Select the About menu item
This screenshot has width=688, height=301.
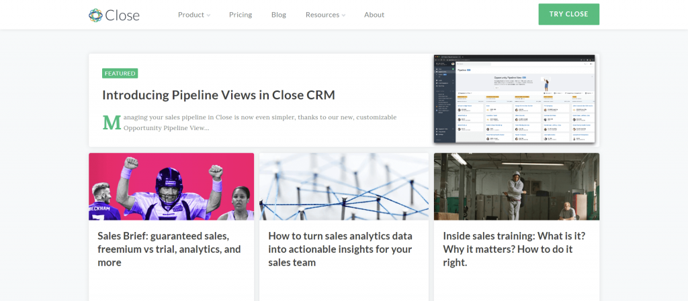tap(374, 15)
